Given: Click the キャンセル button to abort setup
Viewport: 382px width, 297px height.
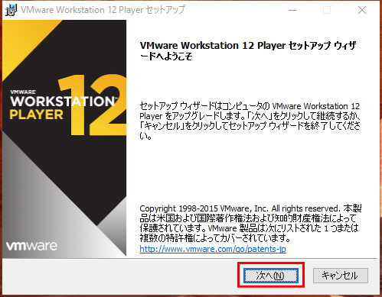Looking at the screenshot, I should (341, 276).
